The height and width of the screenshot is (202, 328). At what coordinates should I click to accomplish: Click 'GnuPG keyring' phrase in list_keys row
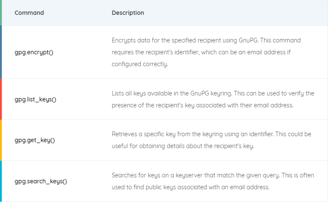click(211, 93)
